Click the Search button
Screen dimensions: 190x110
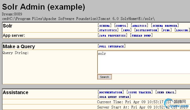105,77
